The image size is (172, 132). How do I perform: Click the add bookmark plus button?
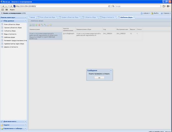[11, 6]
